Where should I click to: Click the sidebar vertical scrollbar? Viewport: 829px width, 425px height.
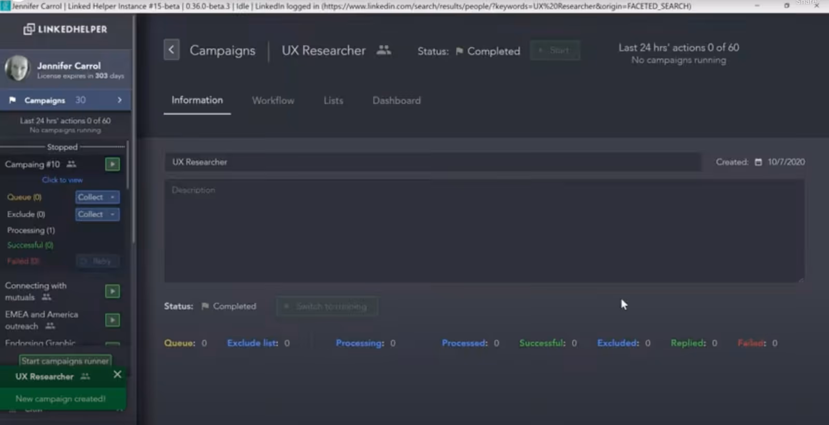tap(134, 130)
